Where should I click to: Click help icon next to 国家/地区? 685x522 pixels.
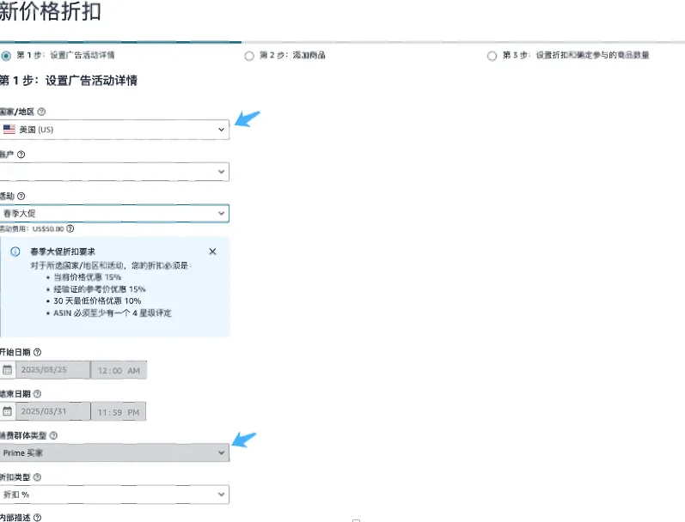tap(41, 112)
